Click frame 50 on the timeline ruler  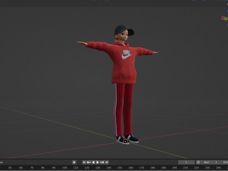point(10,168)
